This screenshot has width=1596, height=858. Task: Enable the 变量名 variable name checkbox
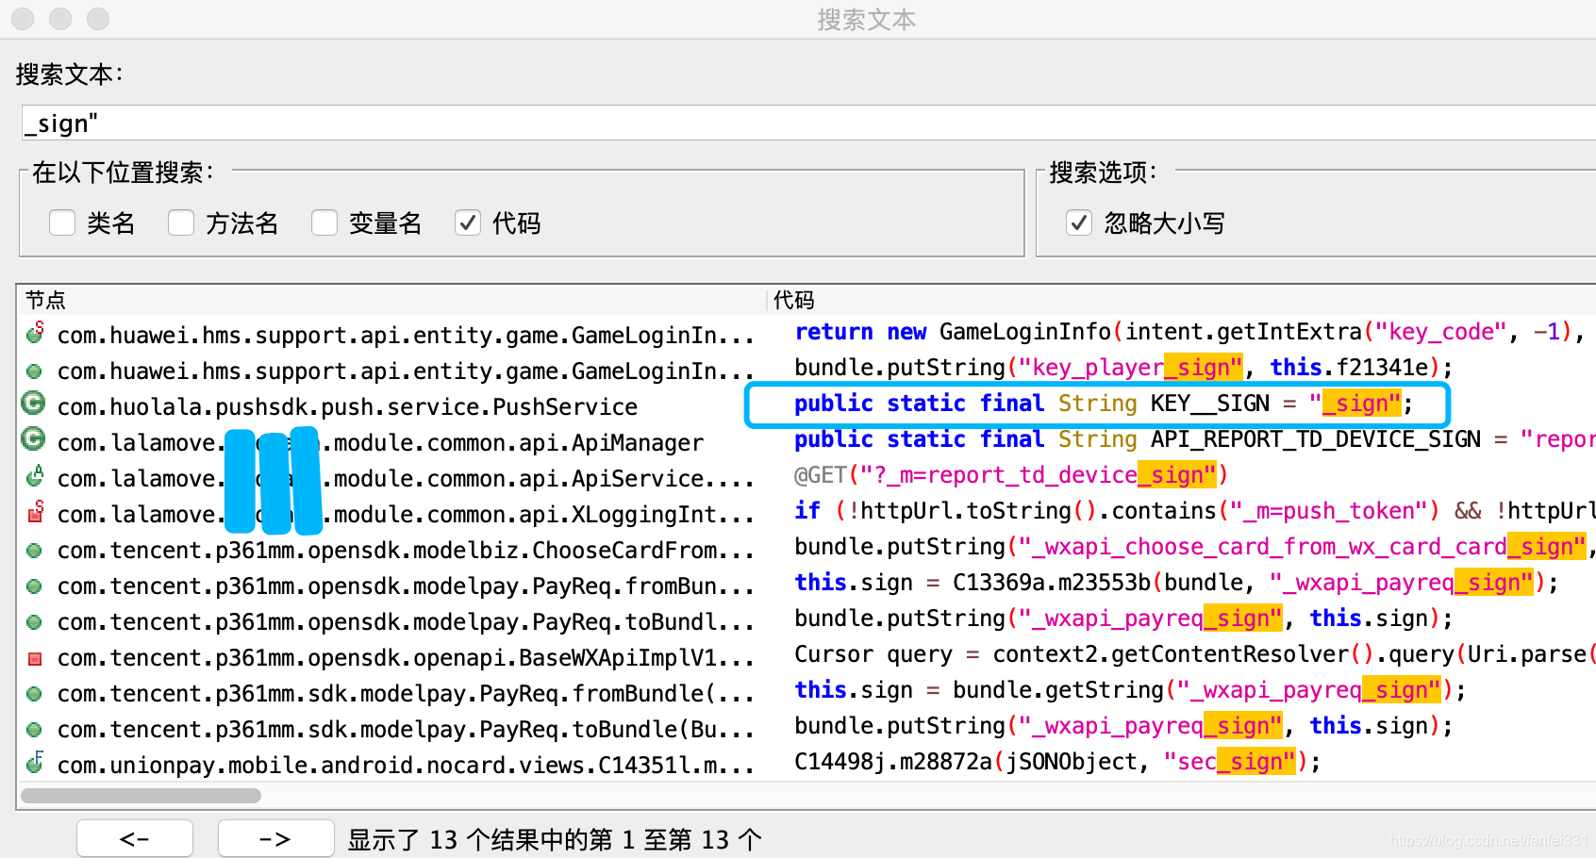click(324, 223)
